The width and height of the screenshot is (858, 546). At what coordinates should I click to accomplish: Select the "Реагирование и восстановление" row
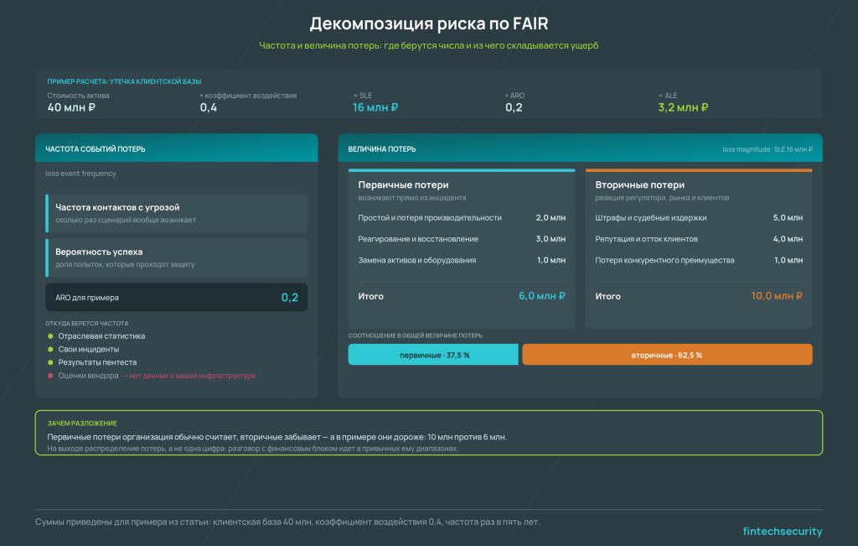(462, 239)
